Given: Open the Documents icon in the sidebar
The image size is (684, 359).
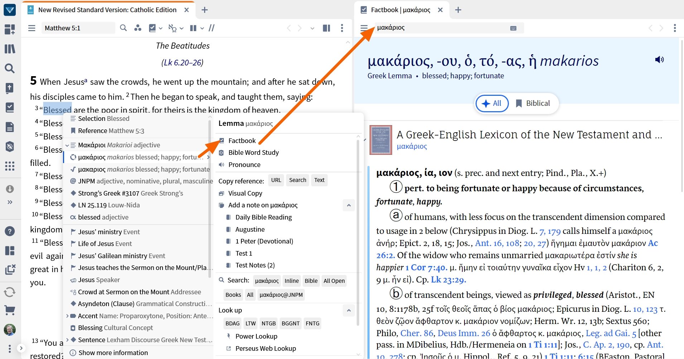Looking at the screenshot, I should coord(10,127).
